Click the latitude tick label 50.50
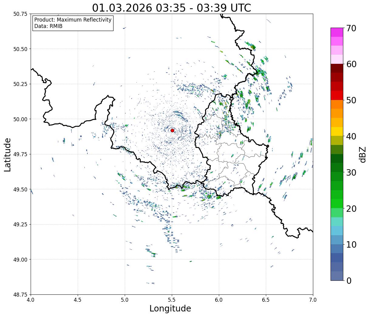This screenshot has height=316, width=370. [x=20, y=49]
